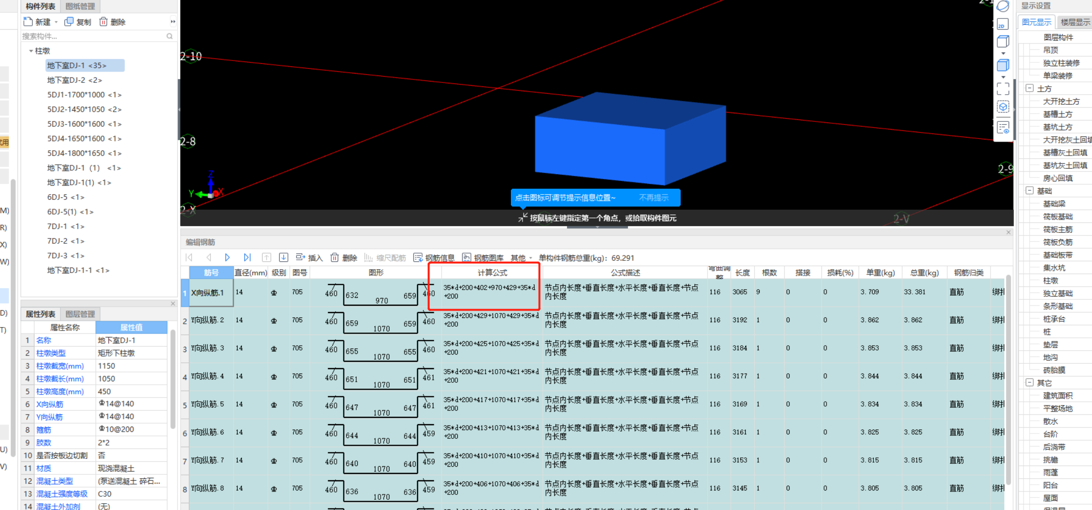The width and height of the screenshot is (1092, 510).
Task: Click the 柱墩类型 property link
Action: coord(51,353)
